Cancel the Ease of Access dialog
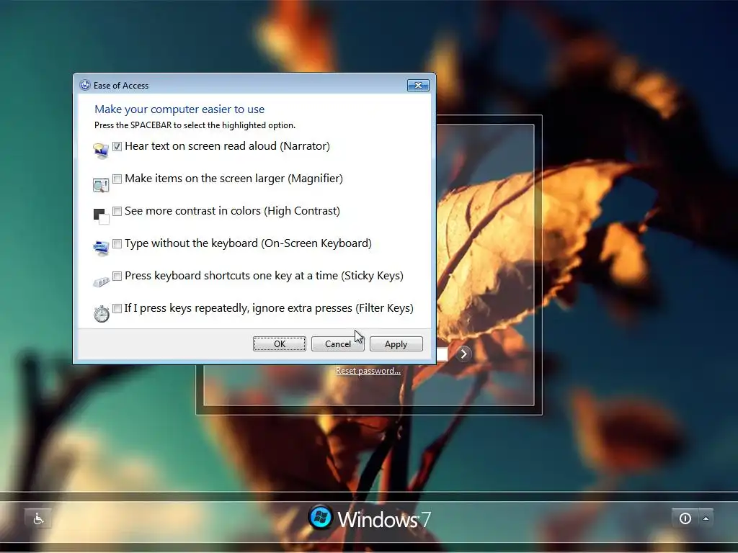Viewport: 738px width, 553px height. 337,343
